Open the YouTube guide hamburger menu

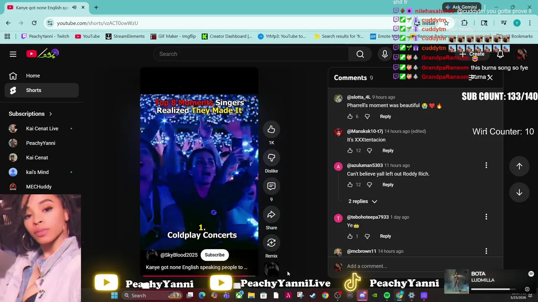pyautogui.click(x=13, y=54)
